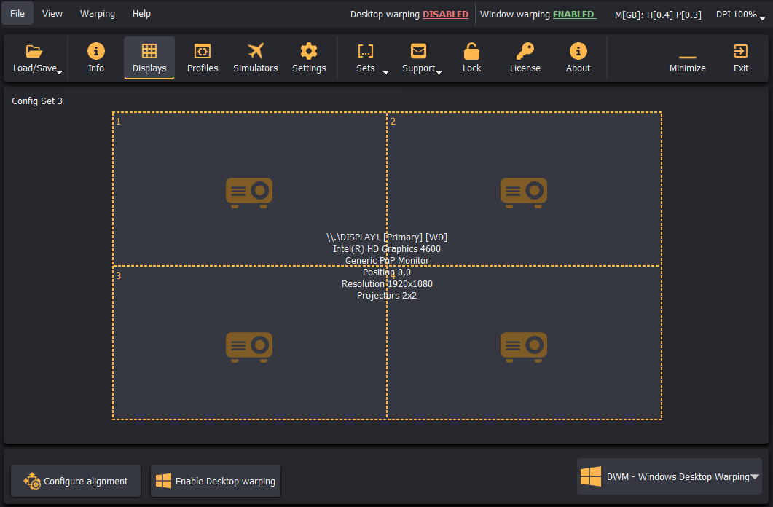The height and width of the screenshot is (507, 773).
Task: Open the Load/Save folder icon
Action: [34, 51]
